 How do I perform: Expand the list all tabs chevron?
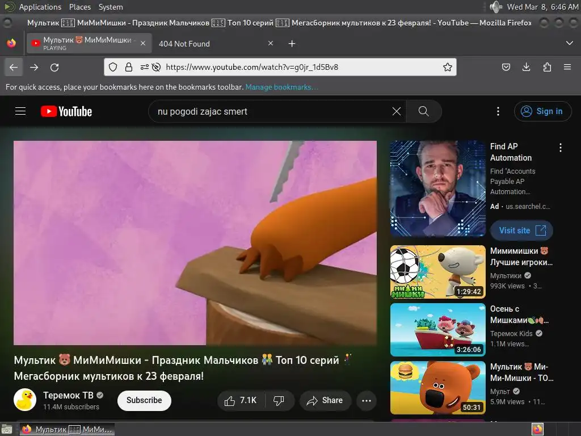coord(570,43)
